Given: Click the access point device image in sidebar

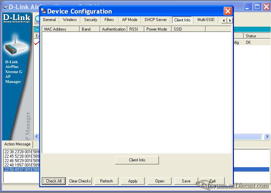Looking at the screenshot, I should click(x=16, y=45).
